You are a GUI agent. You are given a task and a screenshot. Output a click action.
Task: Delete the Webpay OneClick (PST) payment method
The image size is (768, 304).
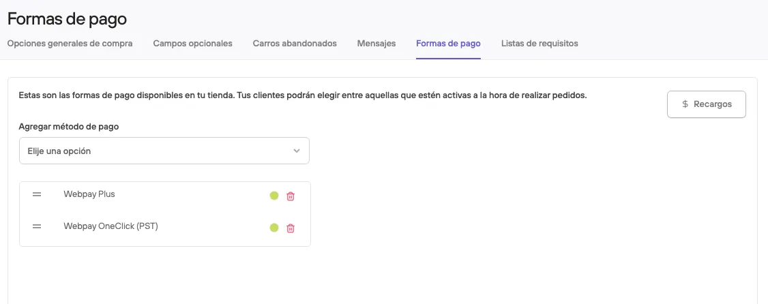coord(291,228)
